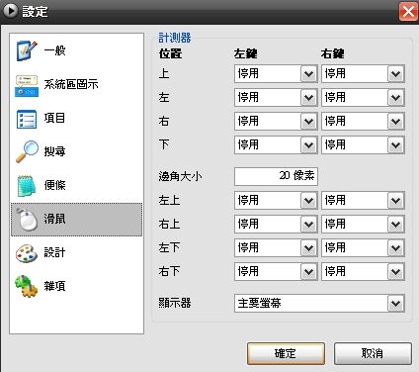This screenshot has height=372, width=419.
Task: Open right-button dropdown for 左 position
Action: 363,97
